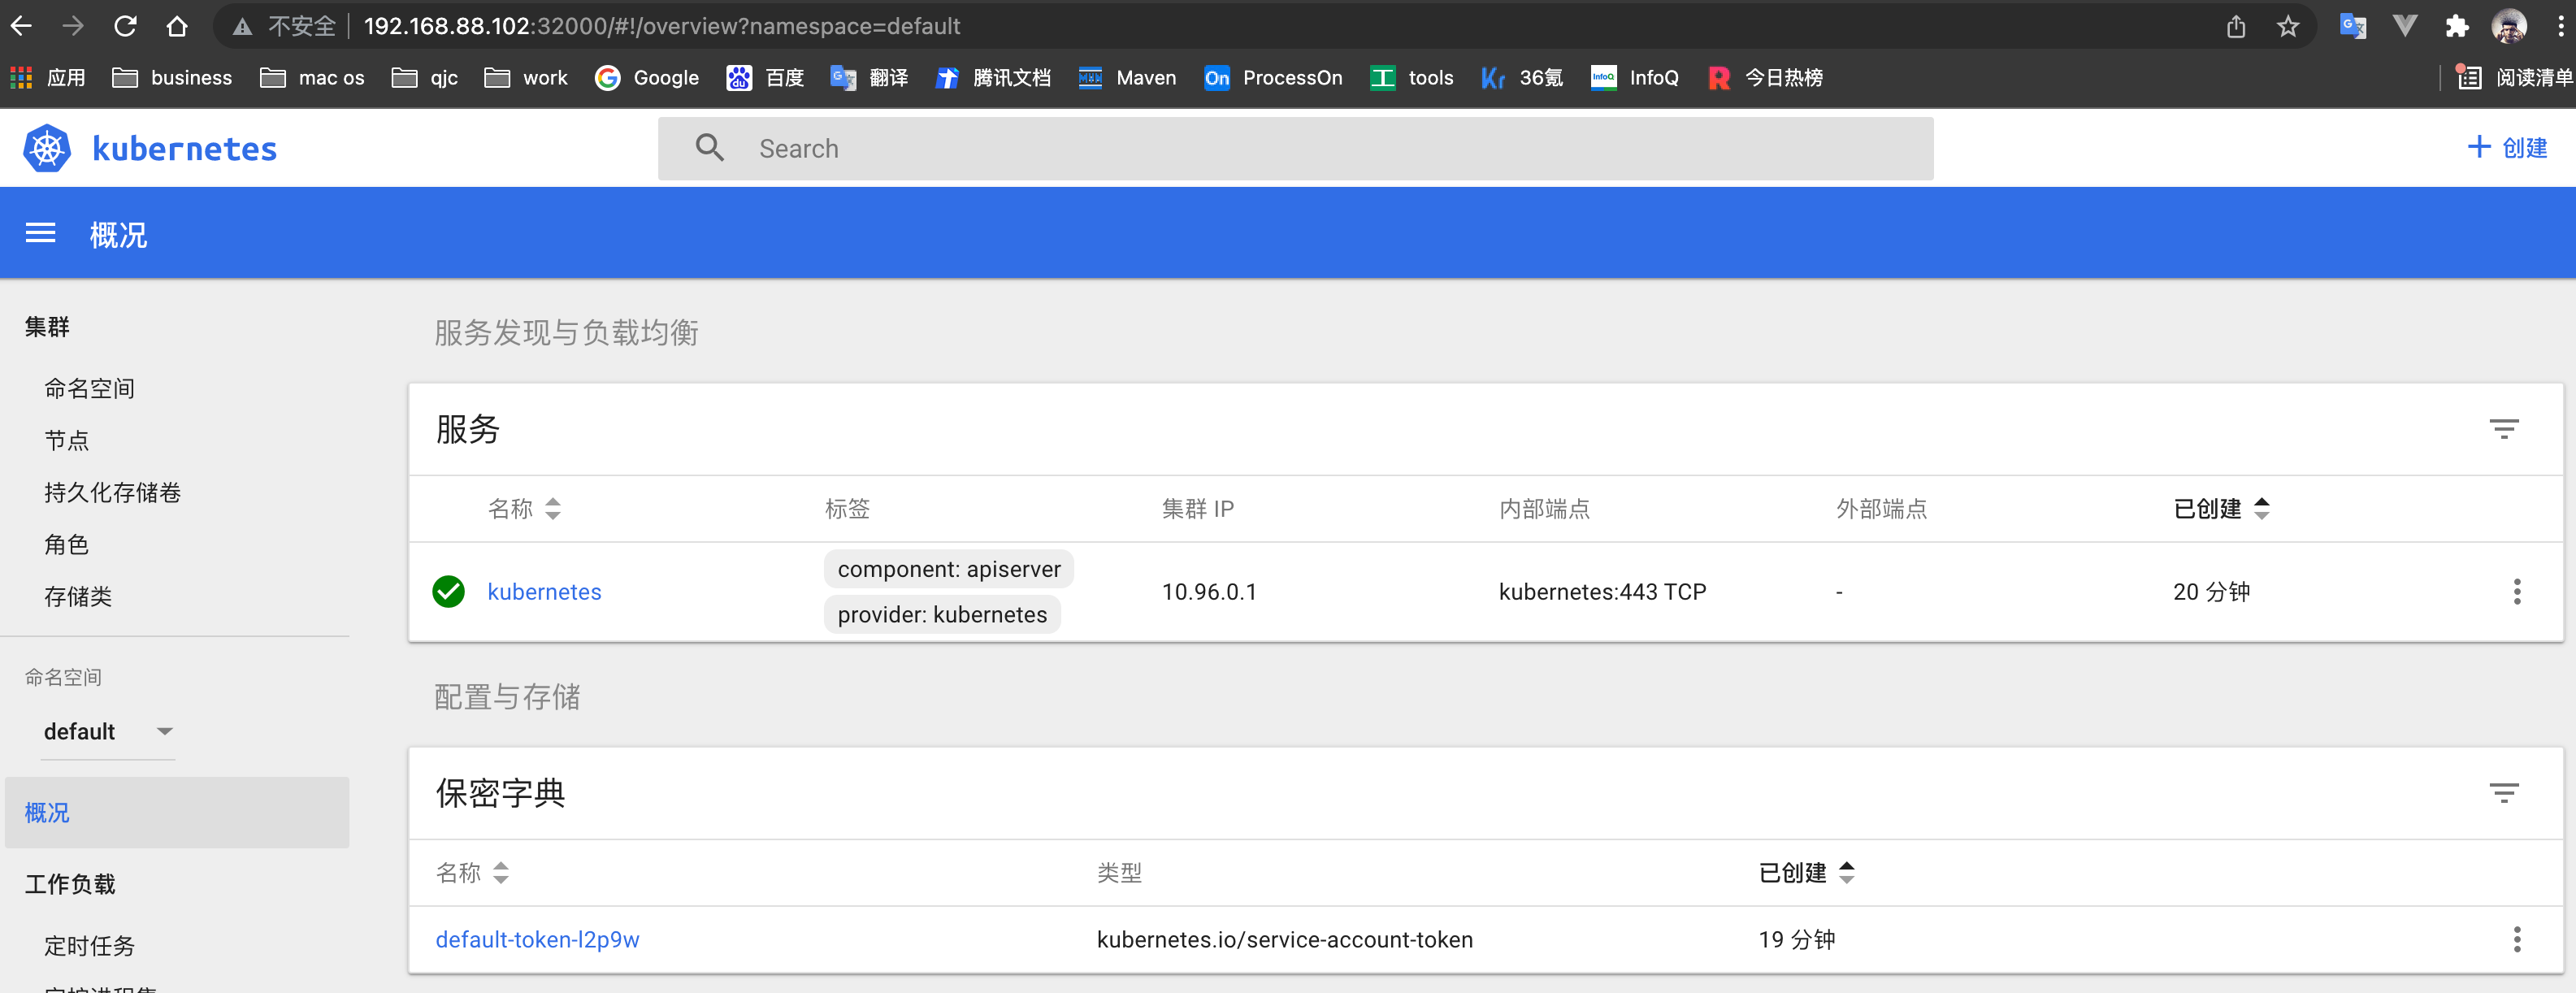Click the provider: kubernetes label chip
The width and height of the screenshot is (2576, 993).
click(x=942, y=614)
